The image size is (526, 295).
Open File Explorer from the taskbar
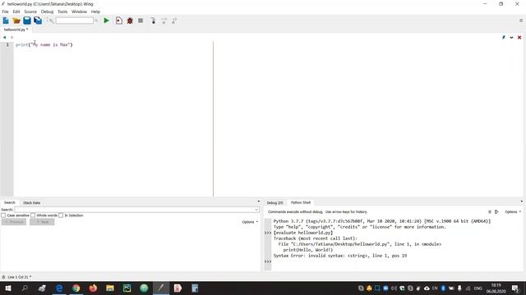point(110,288)
